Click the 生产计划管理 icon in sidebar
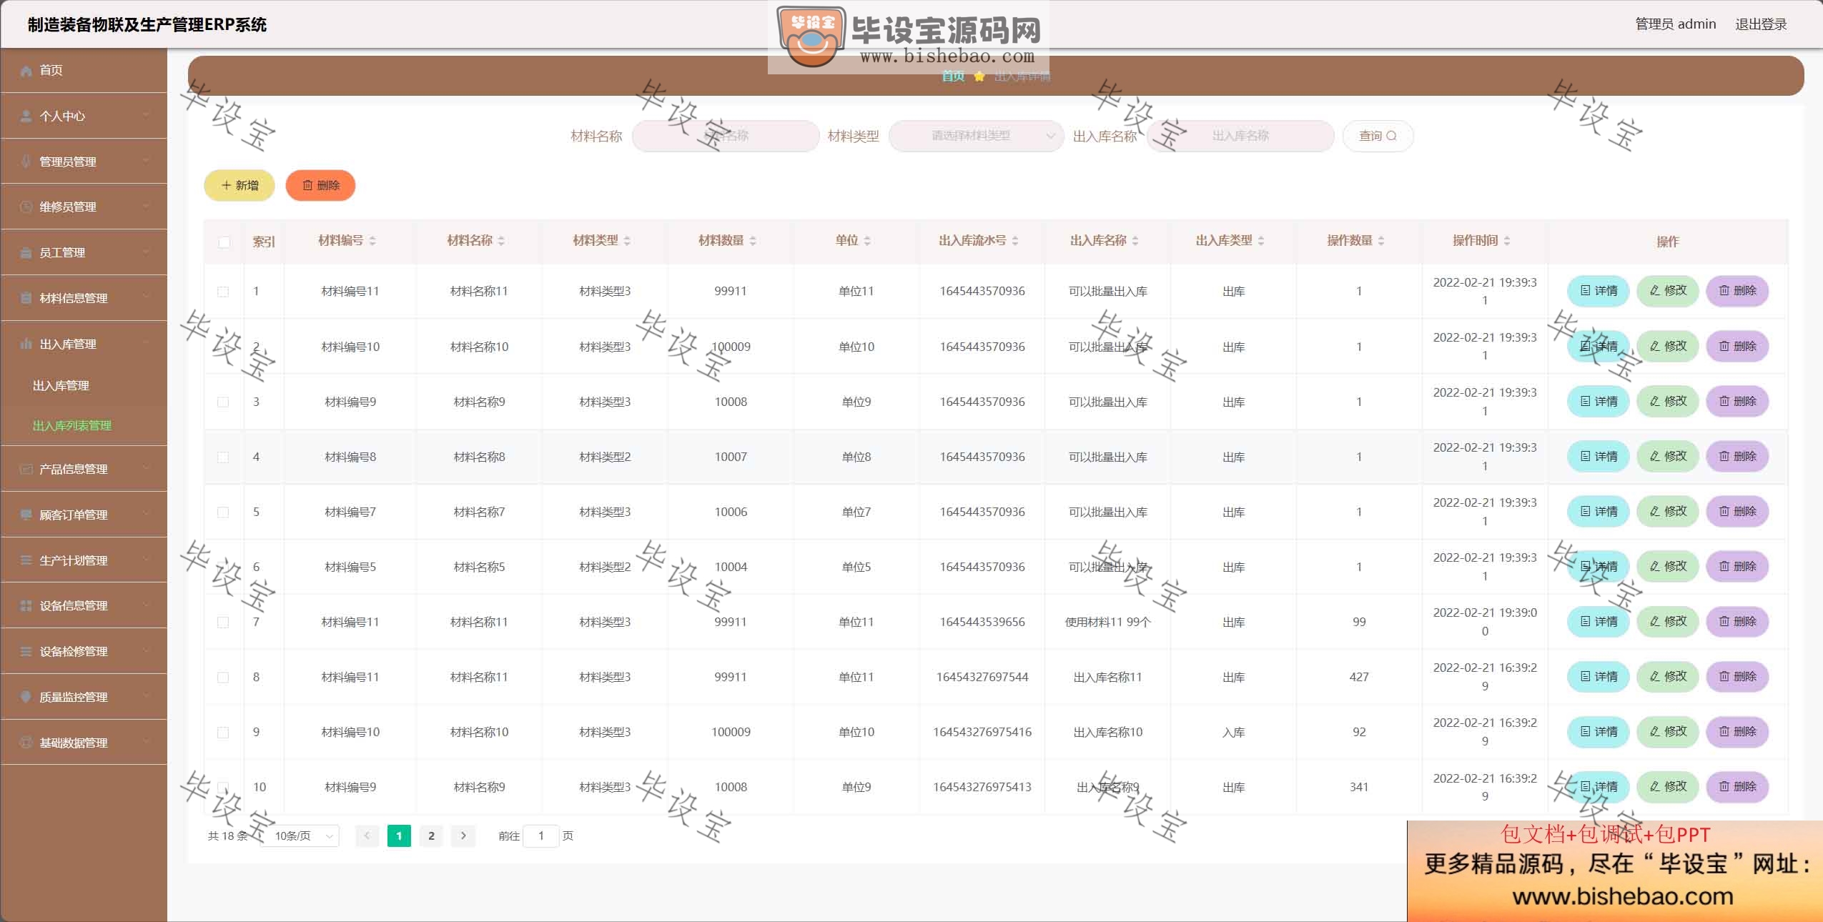The image size is (1823, 922). coord(26,560)
